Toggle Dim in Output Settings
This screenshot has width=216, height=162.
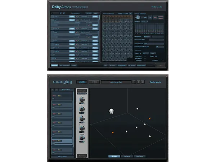pos(150,18)
